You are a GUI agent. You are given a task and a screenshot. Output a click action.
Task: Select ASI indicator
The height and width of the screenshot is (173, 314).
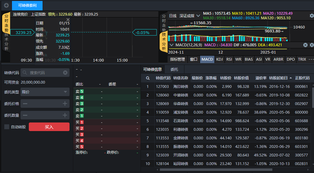click(259, 59)
